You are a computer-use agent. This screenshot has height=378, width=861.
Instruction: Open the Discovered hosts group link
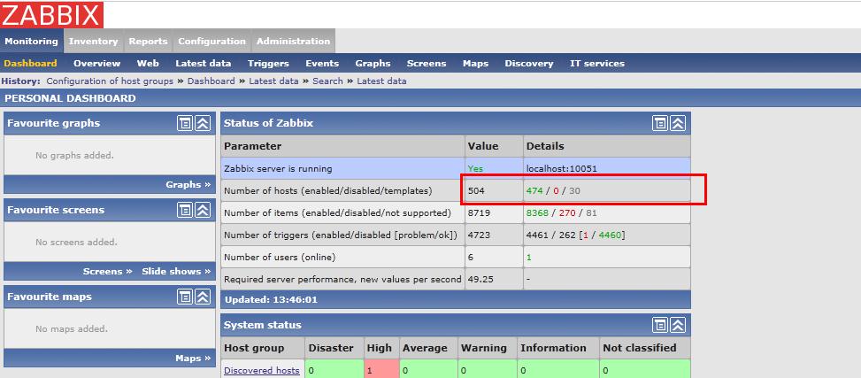click(262, 371)
